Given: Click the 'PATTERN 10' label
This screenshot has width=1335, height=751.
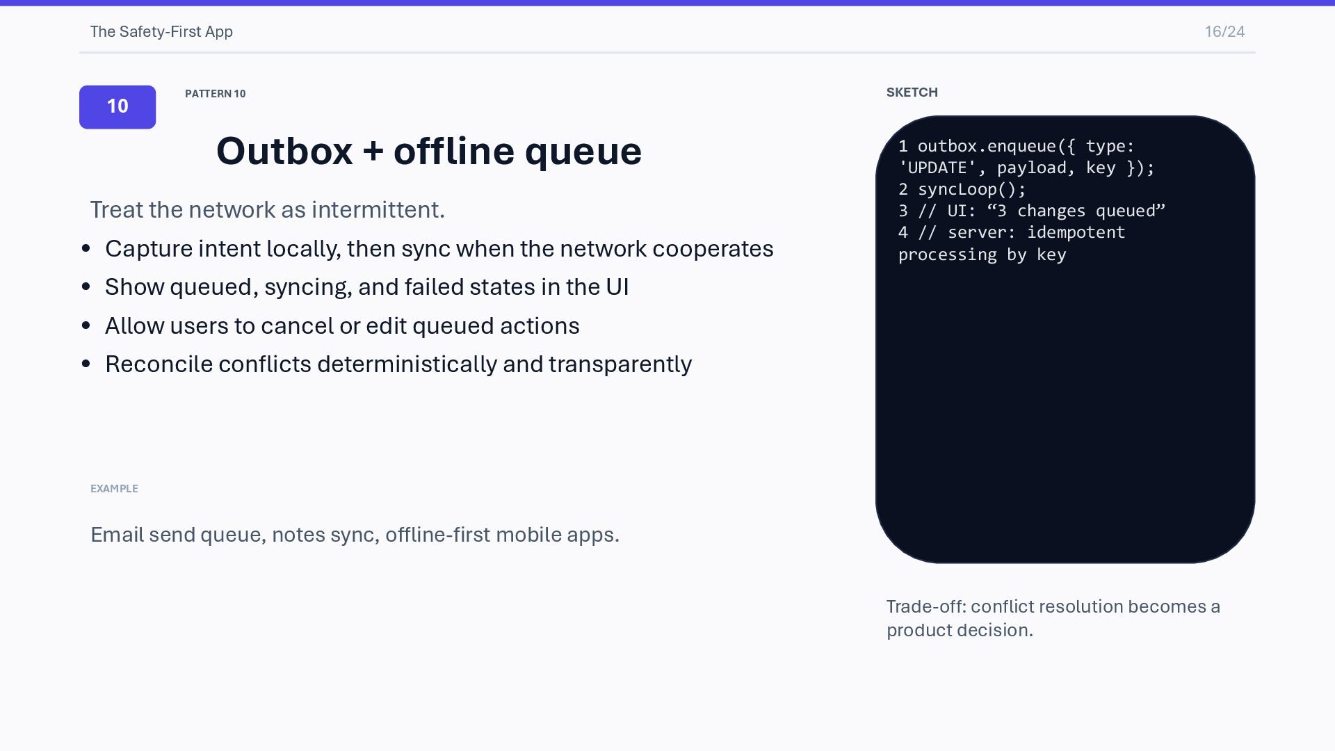Looking at the screenshot, I should click(215, 94).
